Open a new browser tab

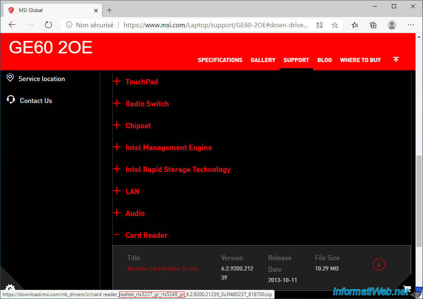pos(109,10)
